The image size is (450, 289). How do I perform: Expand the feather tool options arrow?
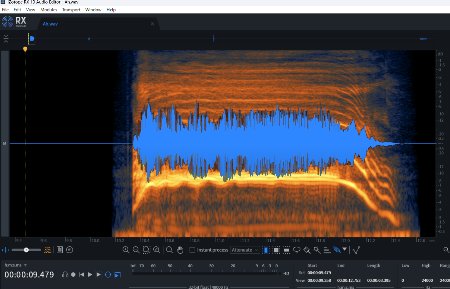[x=345, y=249]
